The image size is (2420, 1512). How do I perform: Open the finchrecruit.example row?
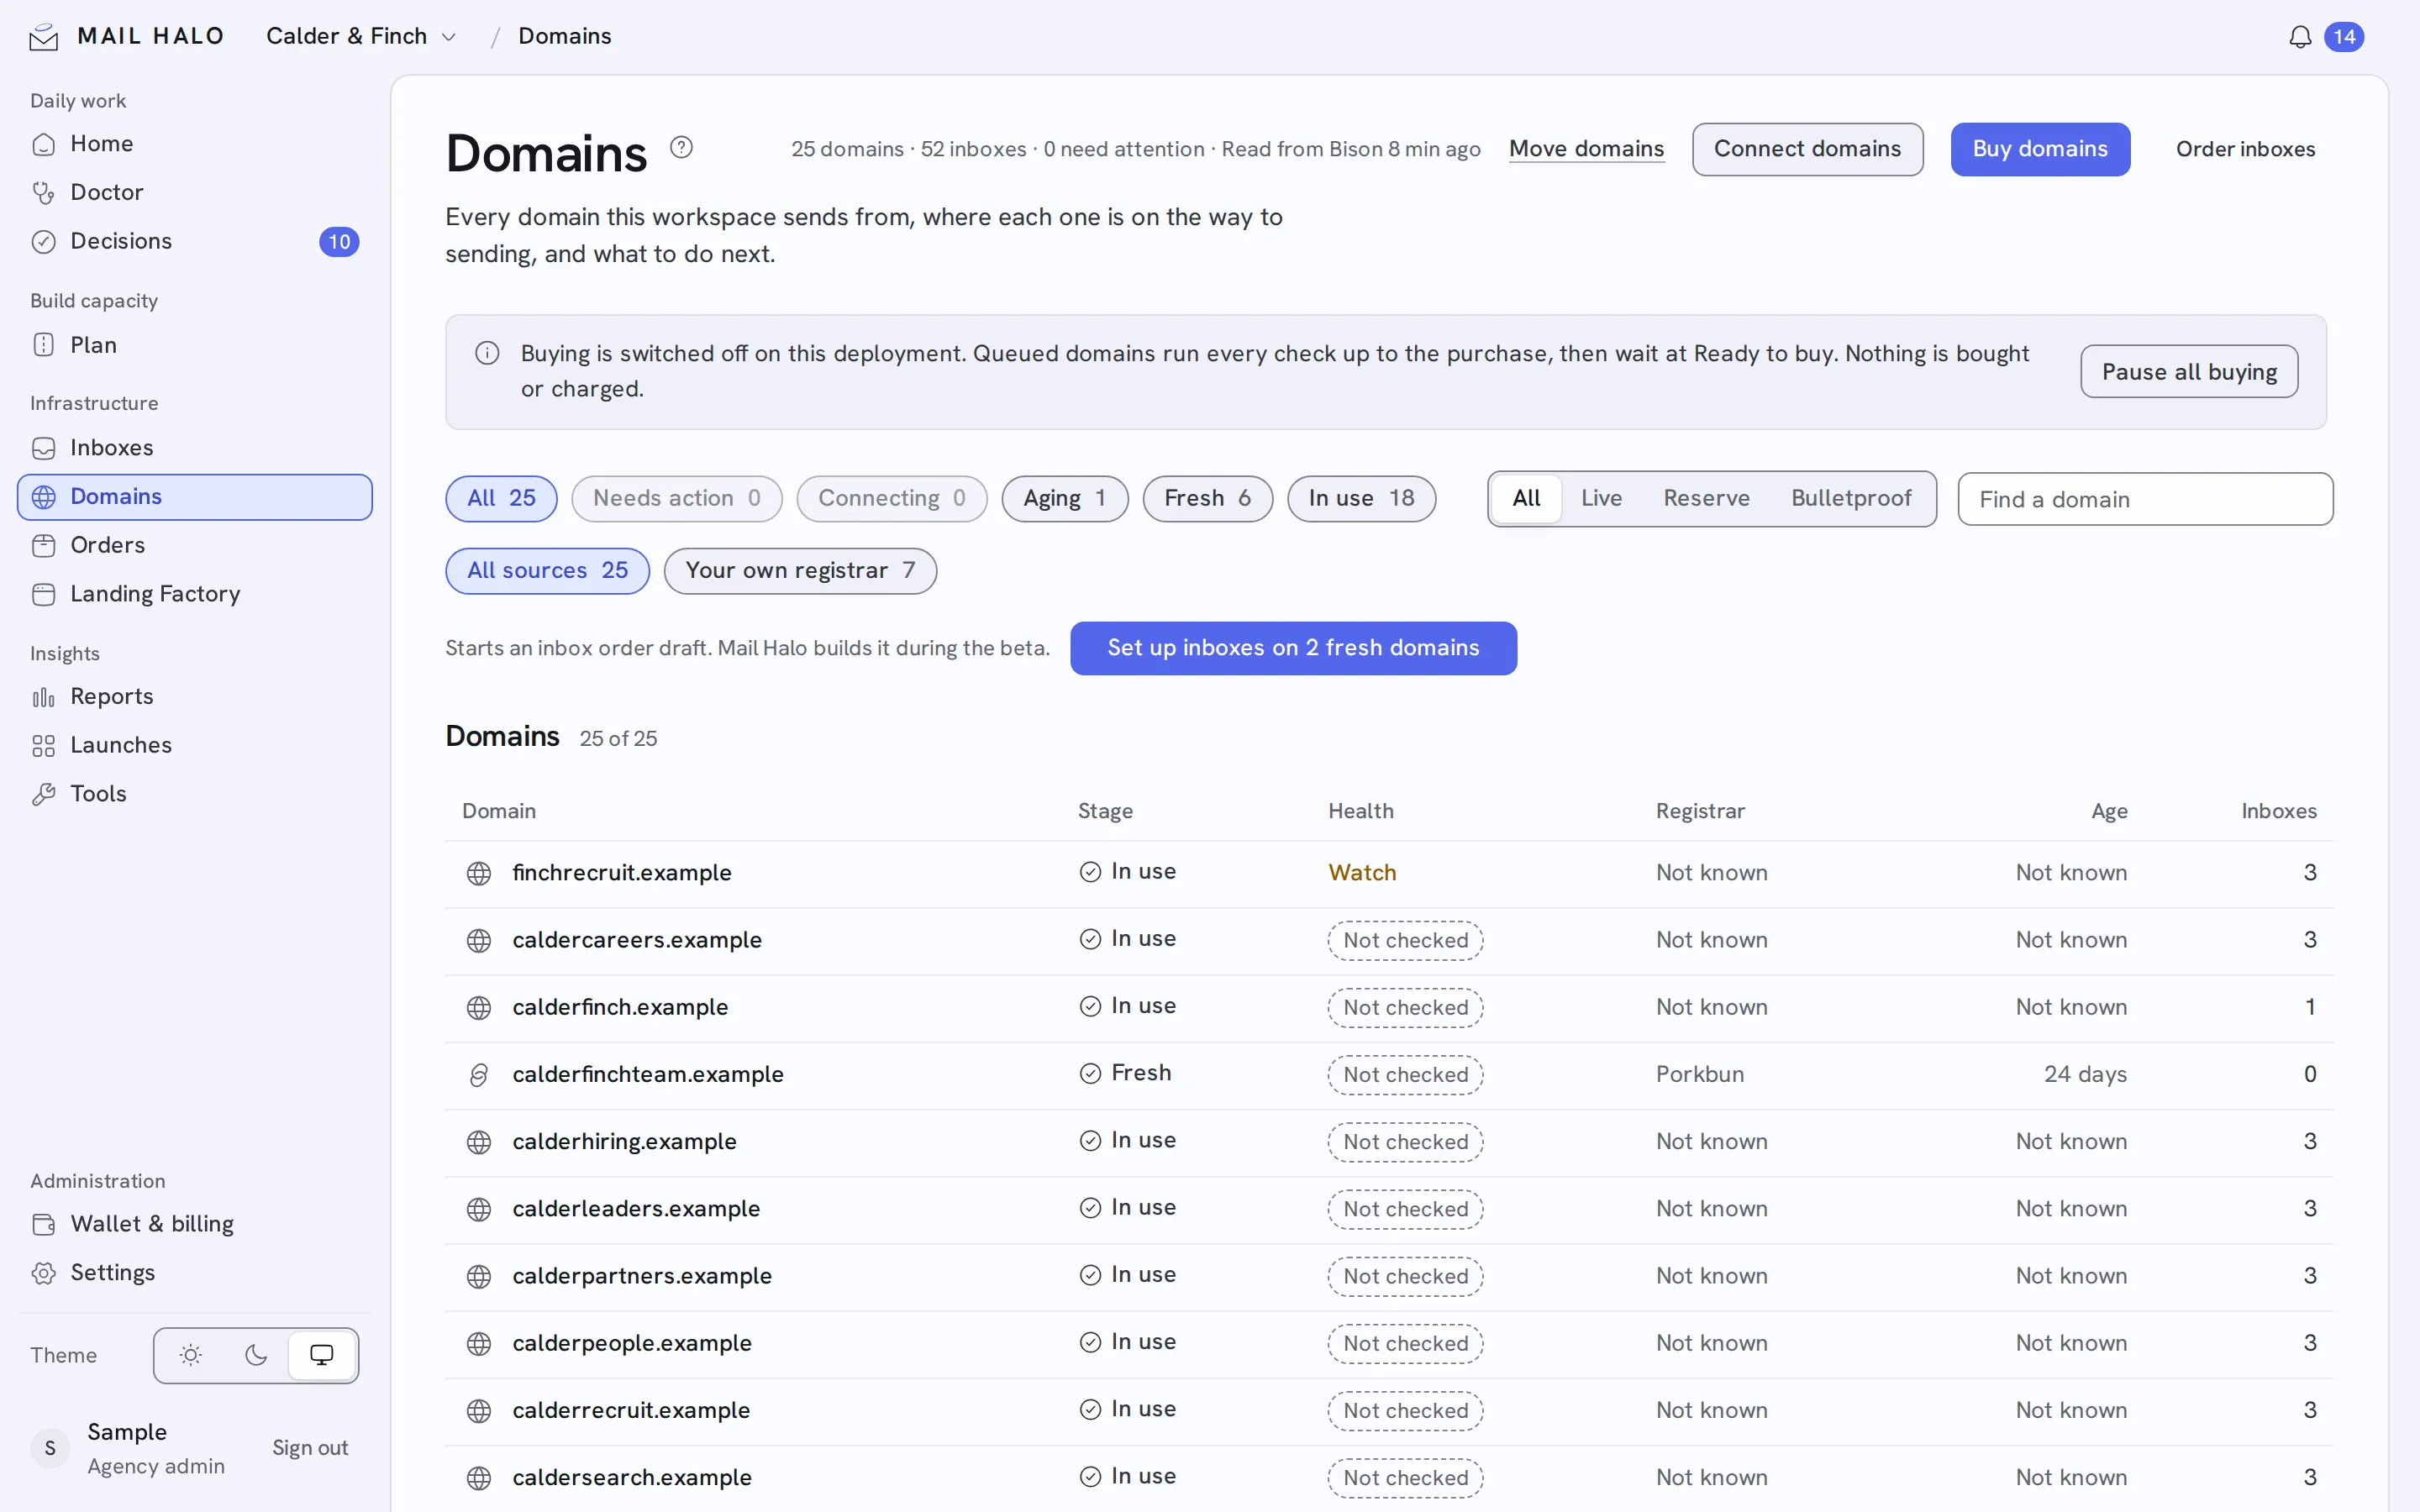coord(1389,873)
